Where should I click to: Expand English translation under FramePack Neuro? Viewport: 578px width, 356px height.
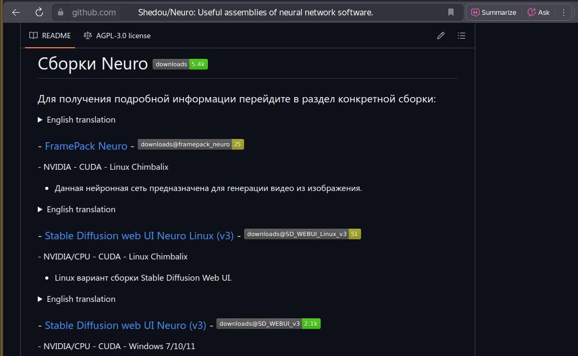click(77, 210)
